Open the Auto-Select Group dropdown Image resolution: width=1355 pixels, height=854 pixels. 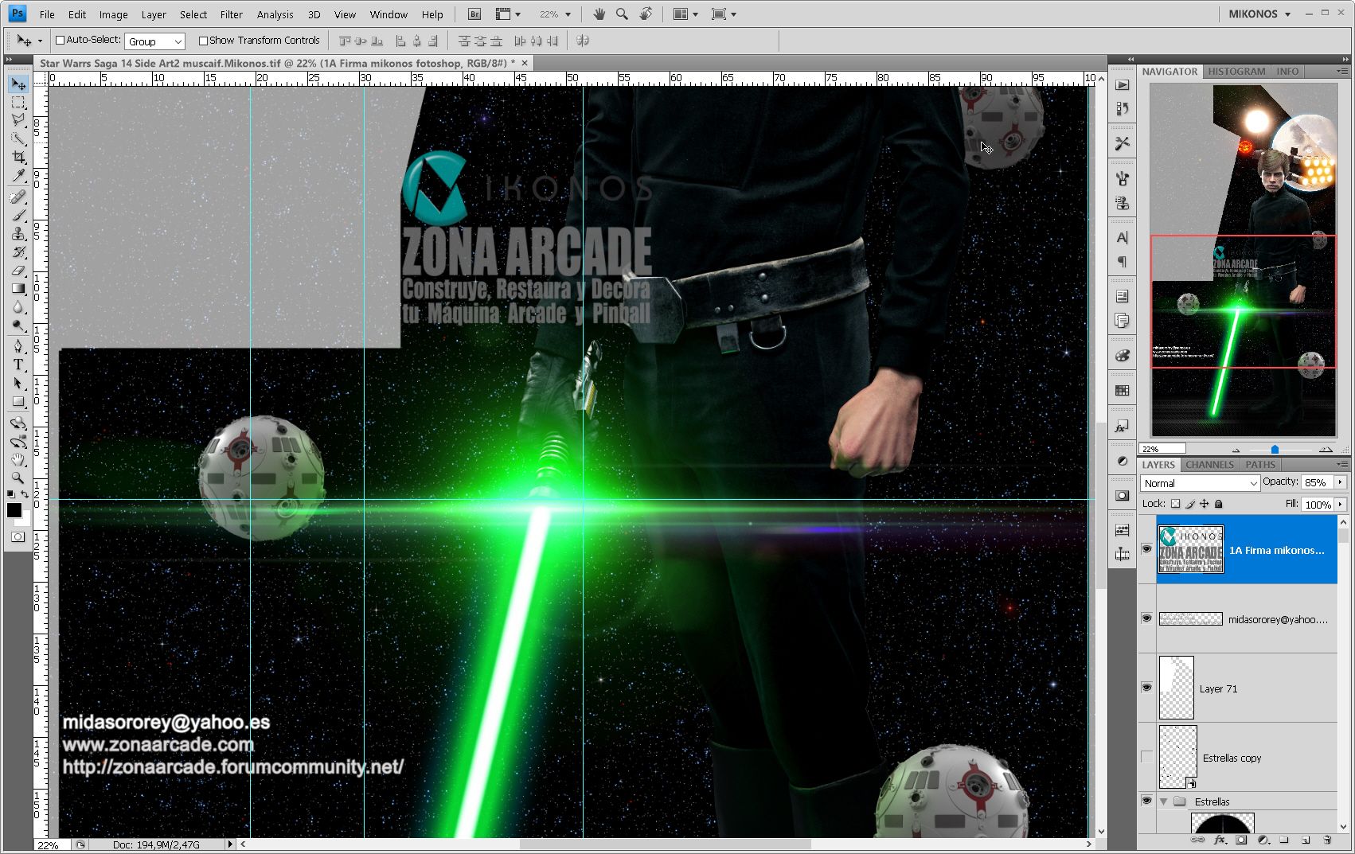click(154, 41)
